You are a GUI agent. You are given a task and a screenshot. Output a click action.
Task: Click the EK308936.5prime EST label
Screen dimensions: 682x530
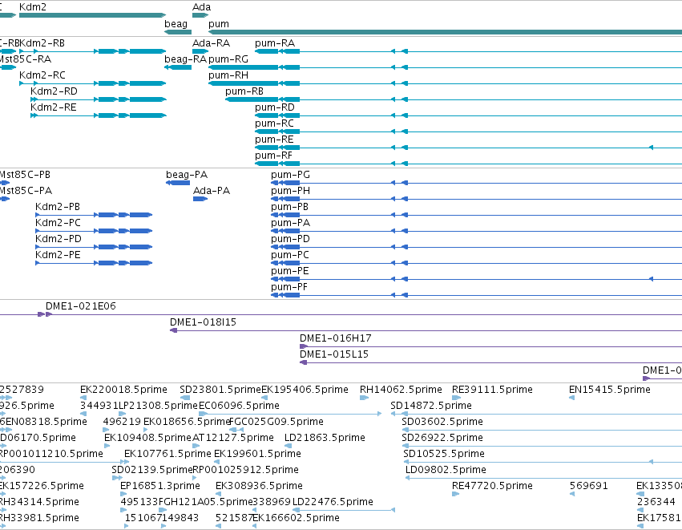point(259,486)
